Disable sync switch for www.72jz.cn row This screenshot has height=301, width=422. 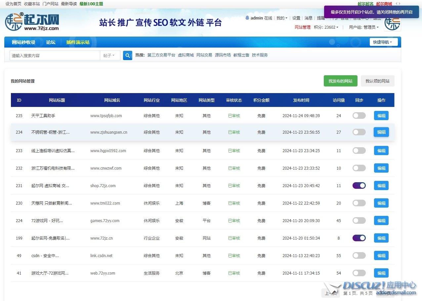(x=359, y=238)
